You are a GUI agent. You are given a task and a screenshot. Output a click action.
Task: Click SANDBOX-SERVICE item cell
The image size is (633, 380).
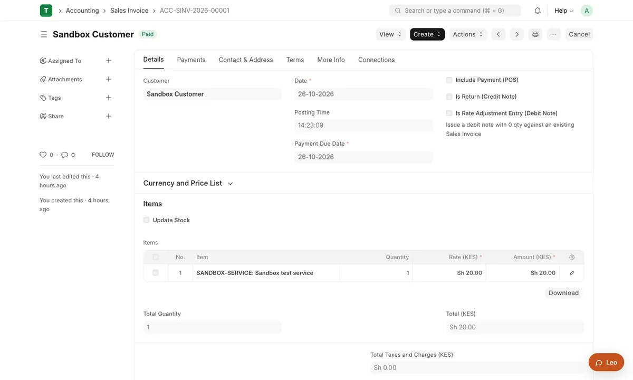[x=266, y=273]
